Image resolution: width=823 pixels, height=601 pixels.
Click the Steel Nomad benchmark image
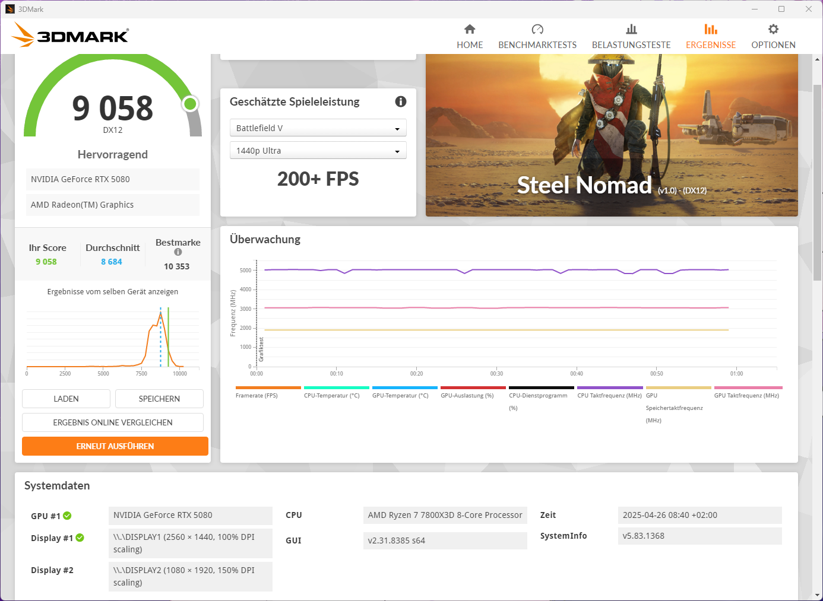point(612,135)
